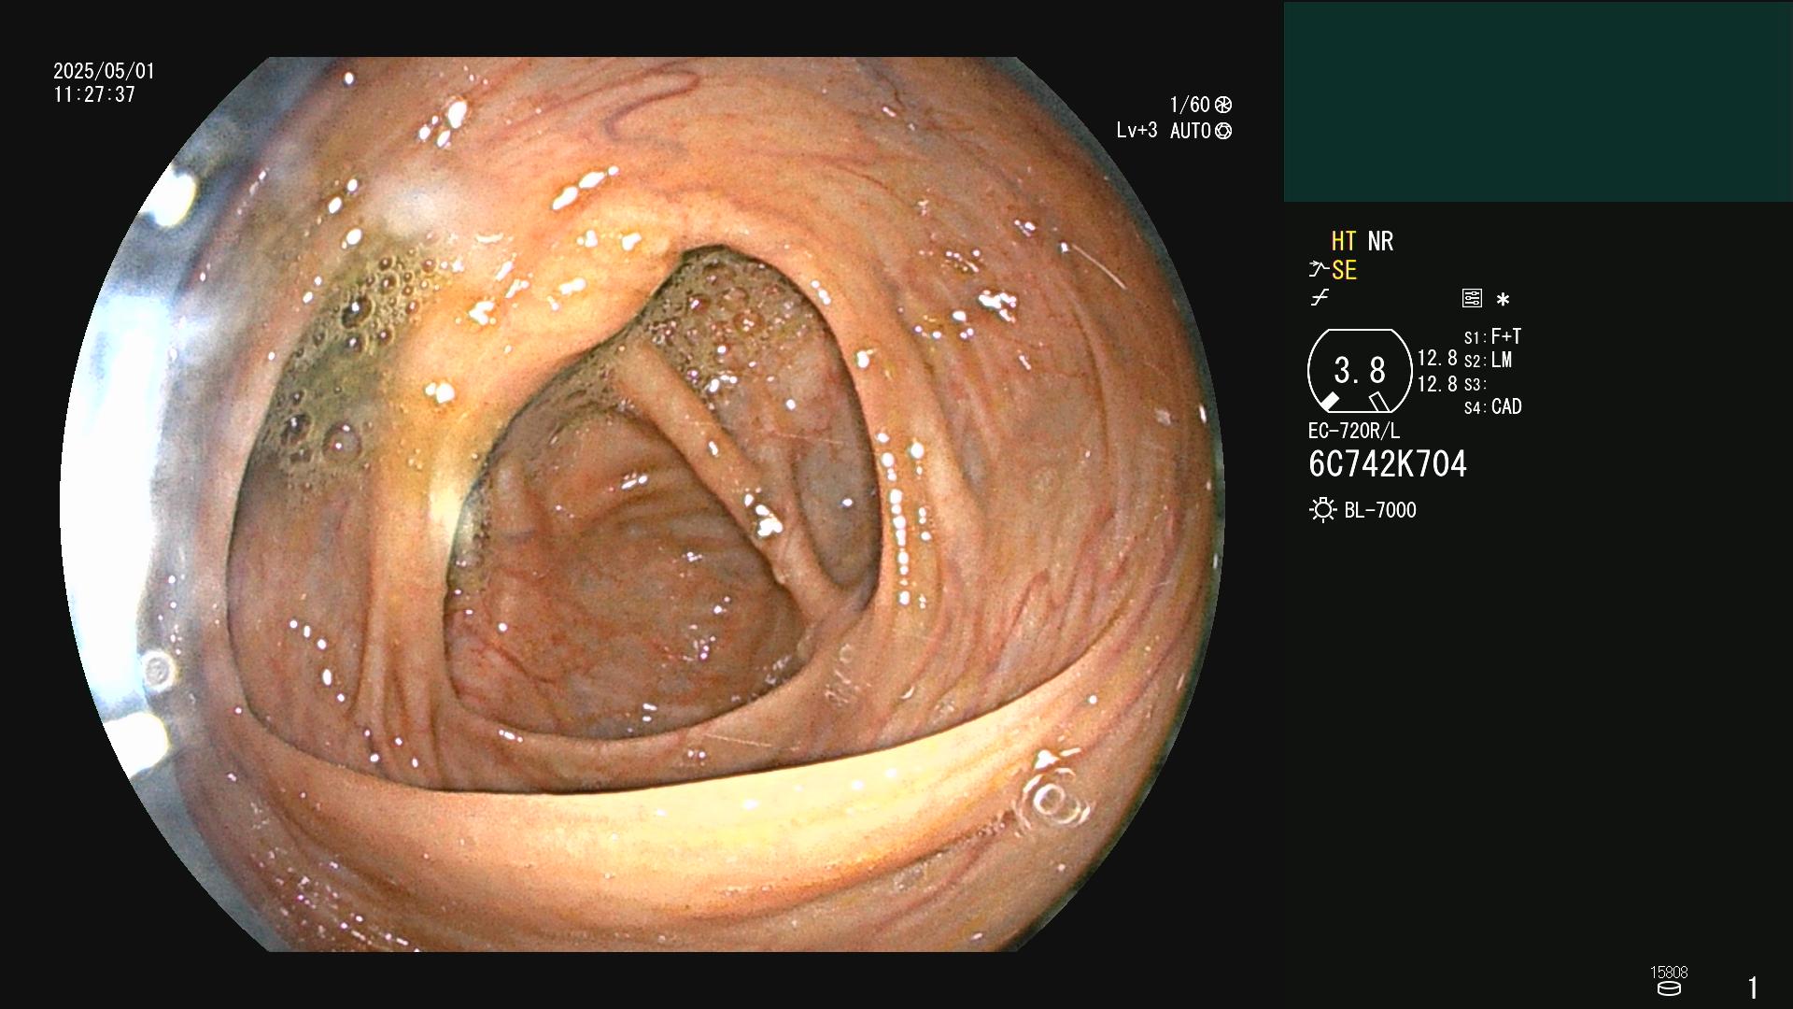Click the dark teal sub-screen panel

point(1538,102)
